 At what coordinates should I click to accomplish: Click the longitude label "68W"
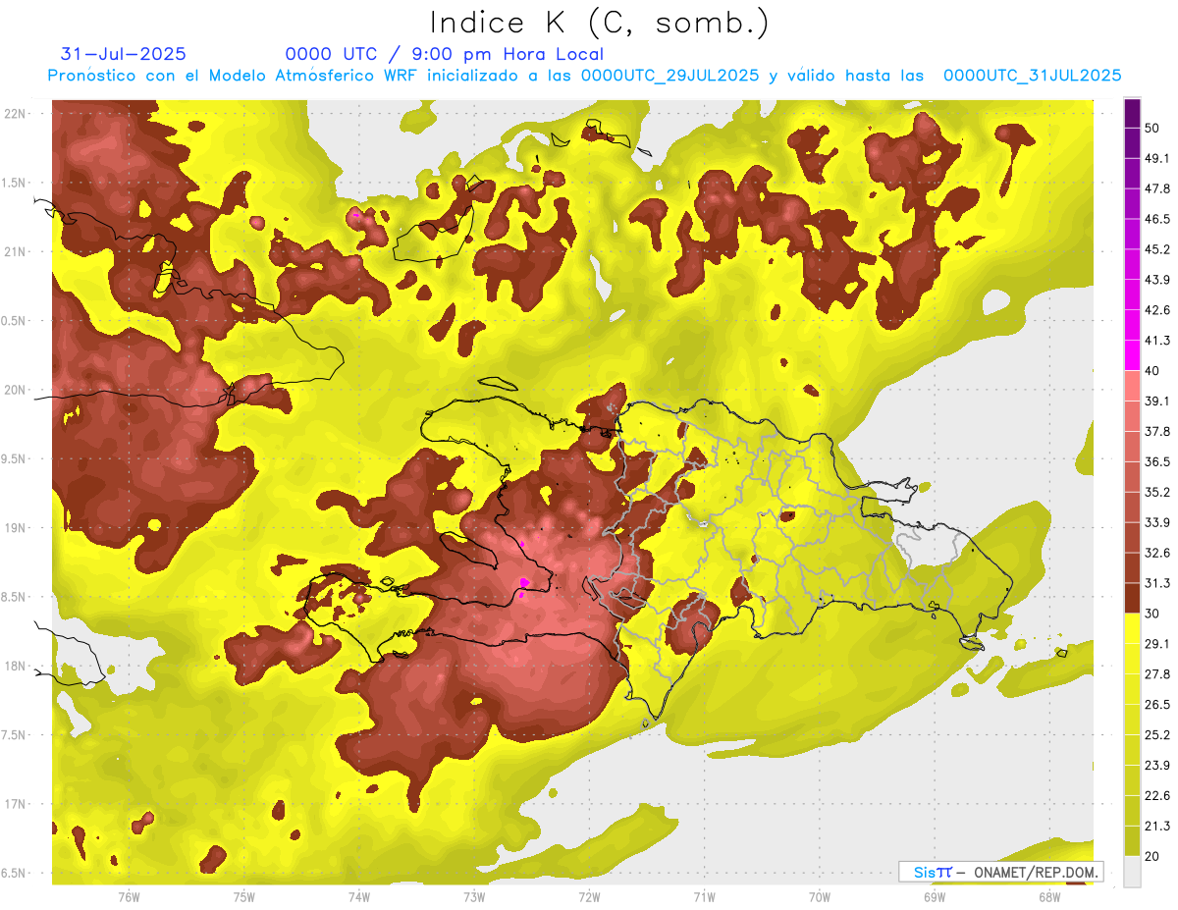(x=1049, y=897)
